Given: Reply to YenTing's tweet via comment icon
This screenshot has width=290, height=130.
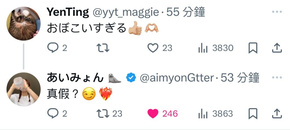Looking at the screenshot, I should 53,48.
